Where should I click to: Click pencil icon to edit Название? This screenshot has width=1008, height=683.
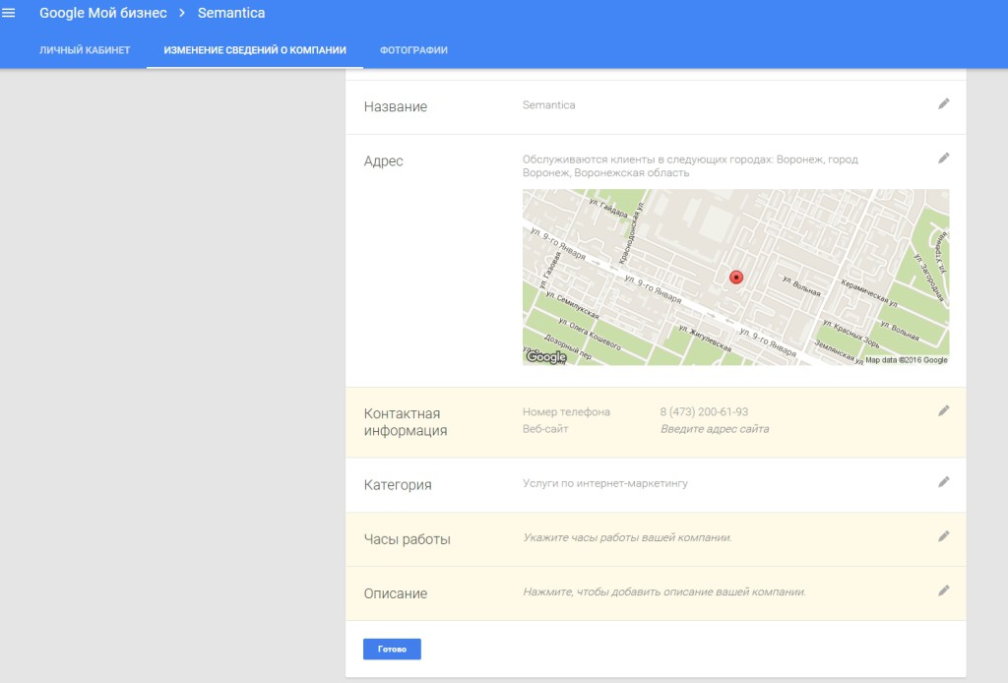point(943,103)
